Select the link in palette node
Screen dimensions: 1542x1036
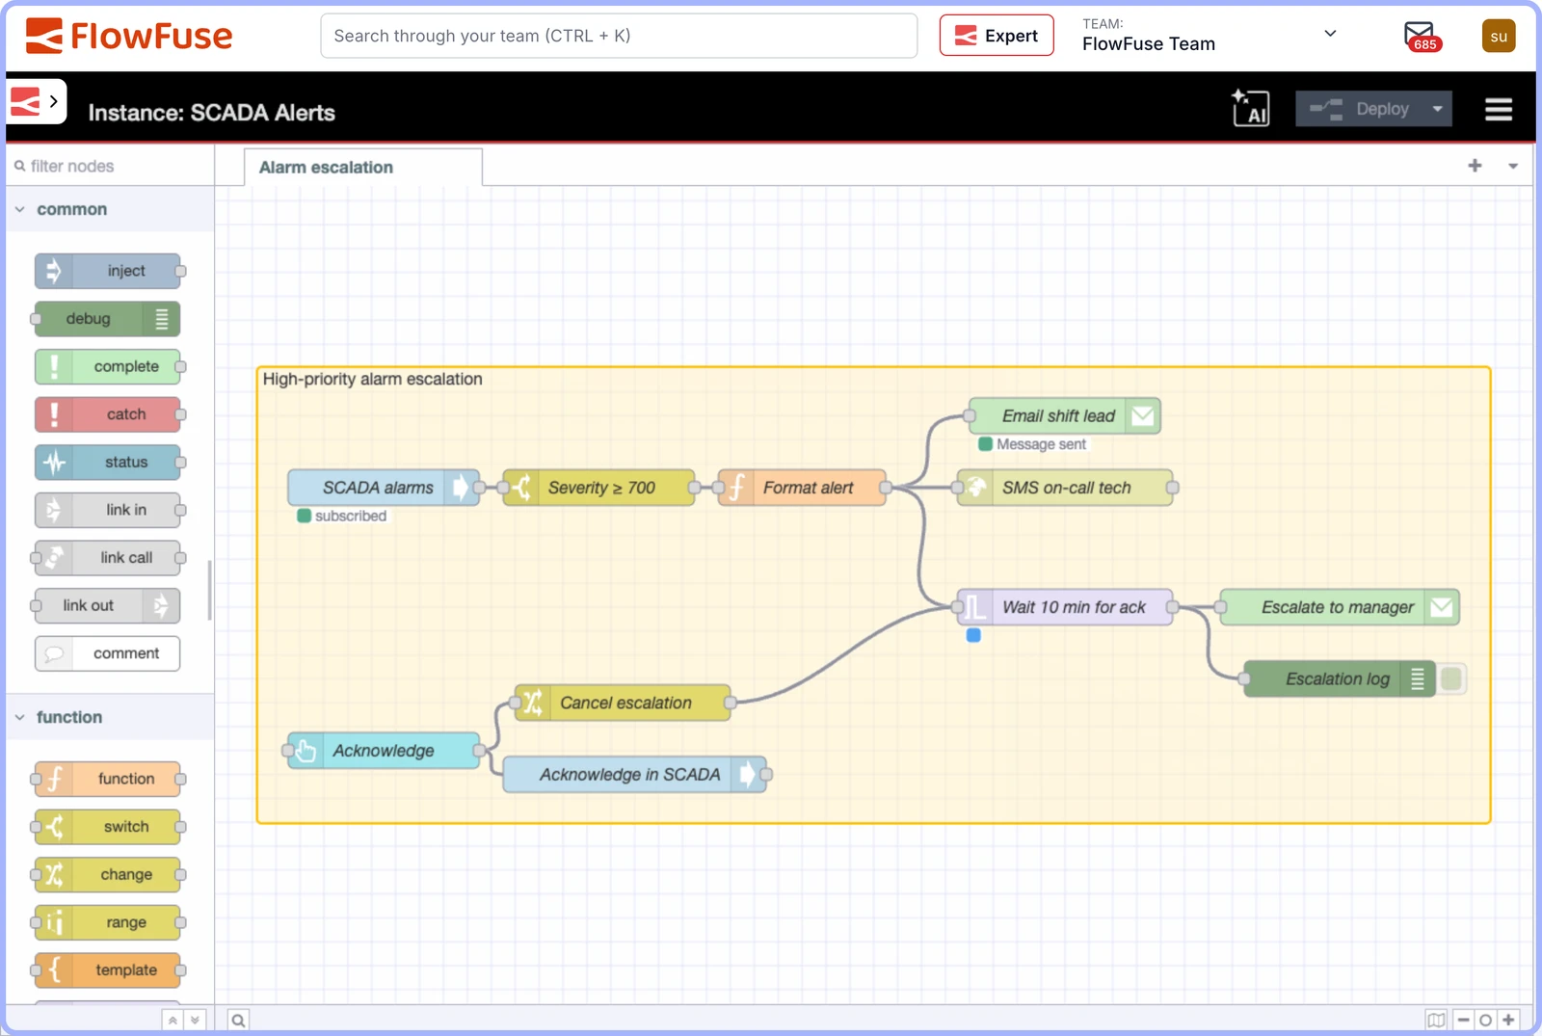108,510
